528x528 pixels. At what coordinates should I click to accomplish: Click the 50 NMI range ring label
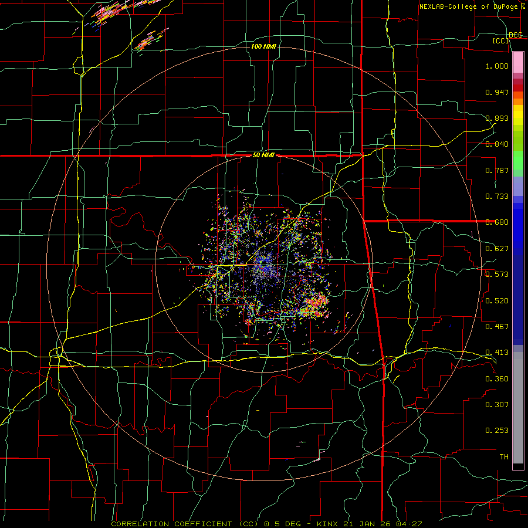tap(263, 155)
